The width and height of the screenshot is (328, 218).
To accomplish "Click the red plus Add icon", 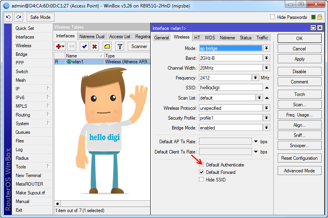I will pos(60,46).
